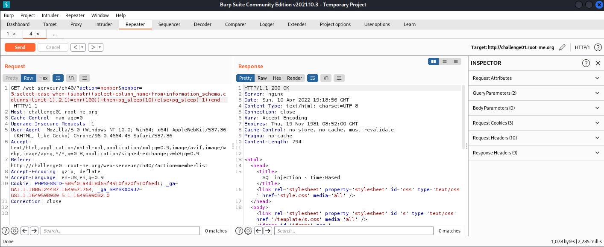Click into the Response search field

354,231
